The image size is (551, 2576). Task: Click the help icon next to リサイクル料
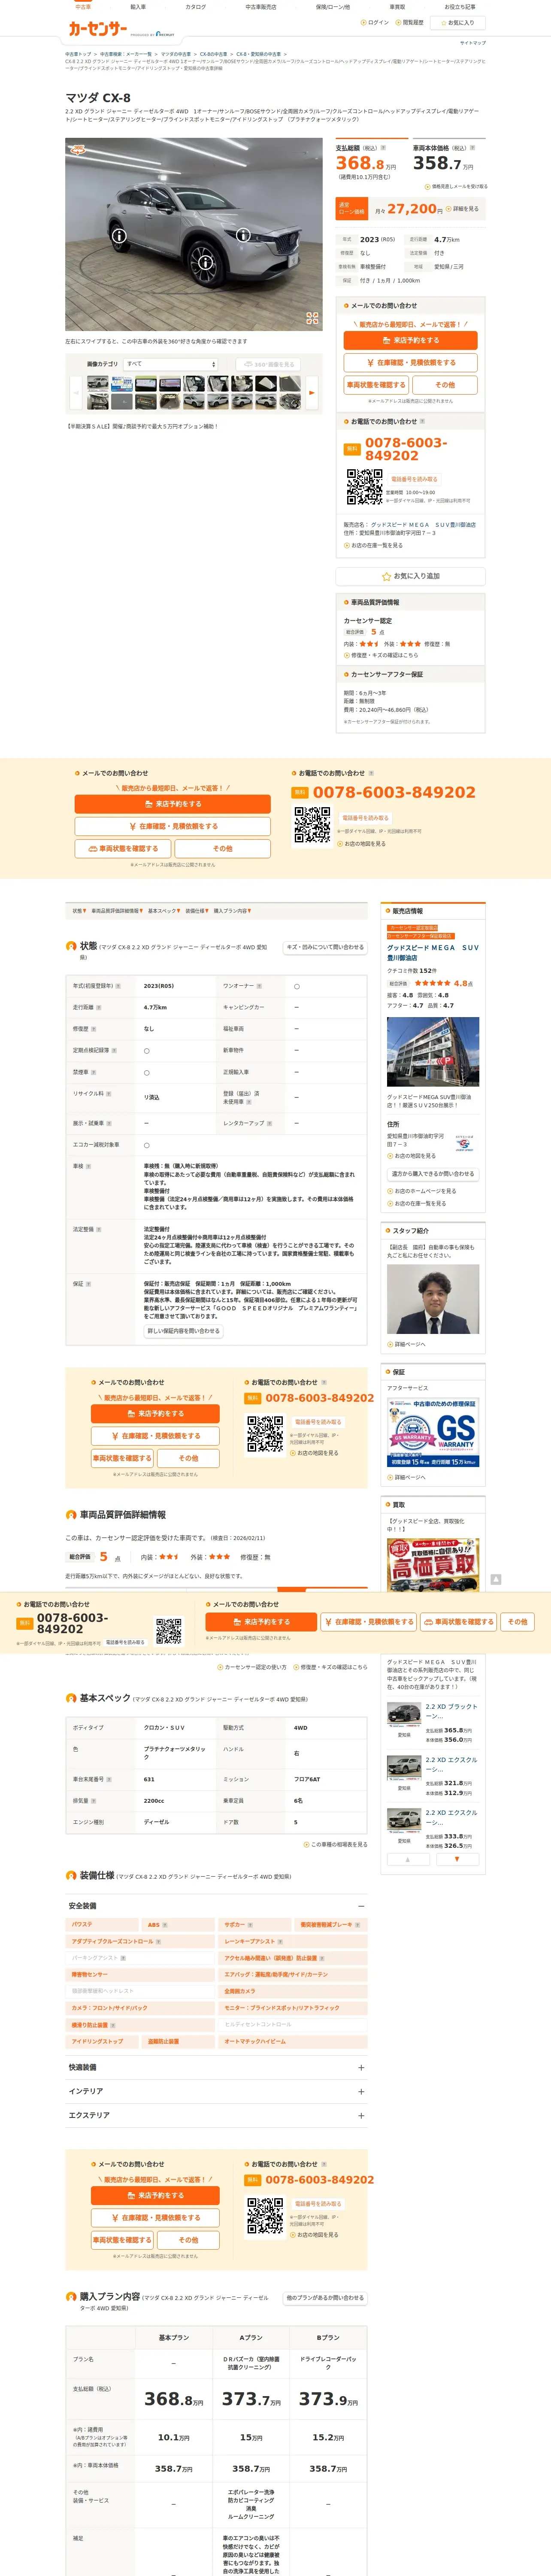108,1094
